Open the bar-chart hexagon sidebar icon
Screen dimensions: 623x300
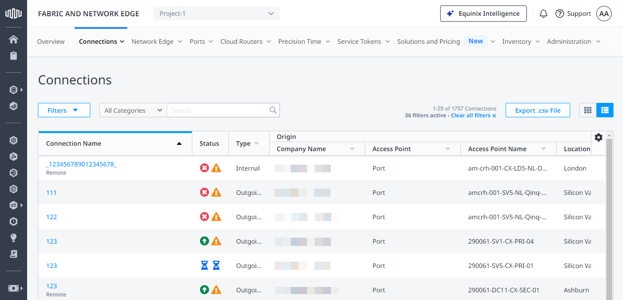(14, 106)
